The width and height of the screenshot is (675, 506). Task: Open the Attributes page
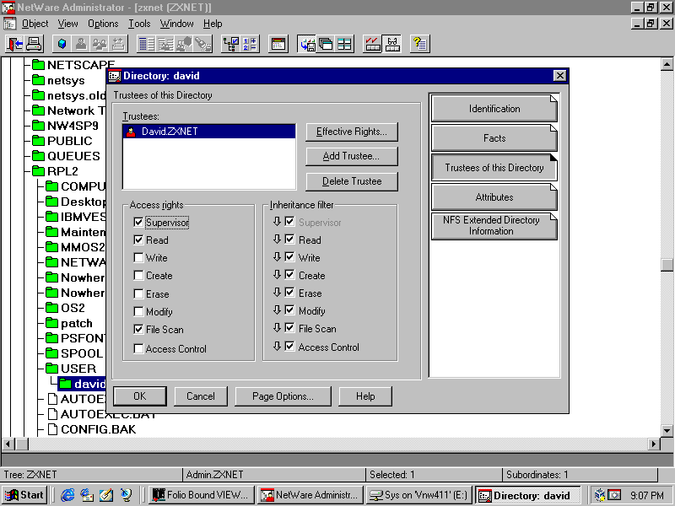pyautogui.click(x=494, y=197)
